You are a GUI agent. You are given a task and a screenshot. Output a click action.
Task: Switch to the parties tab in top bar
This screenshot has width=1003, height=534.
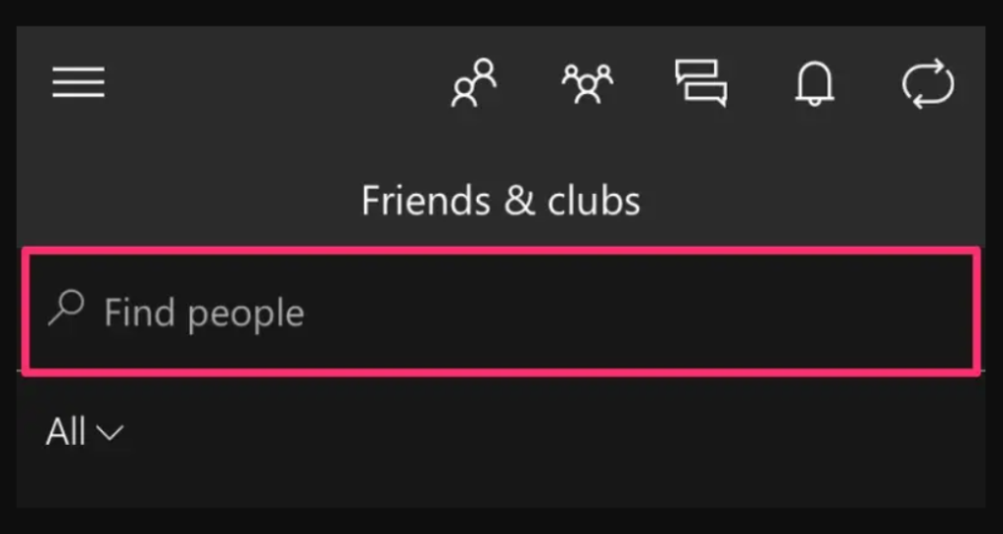tap(588, 84)
